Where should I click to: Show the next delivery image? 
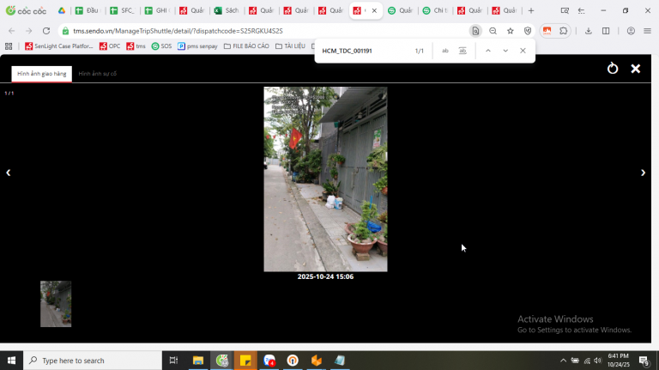643,173
